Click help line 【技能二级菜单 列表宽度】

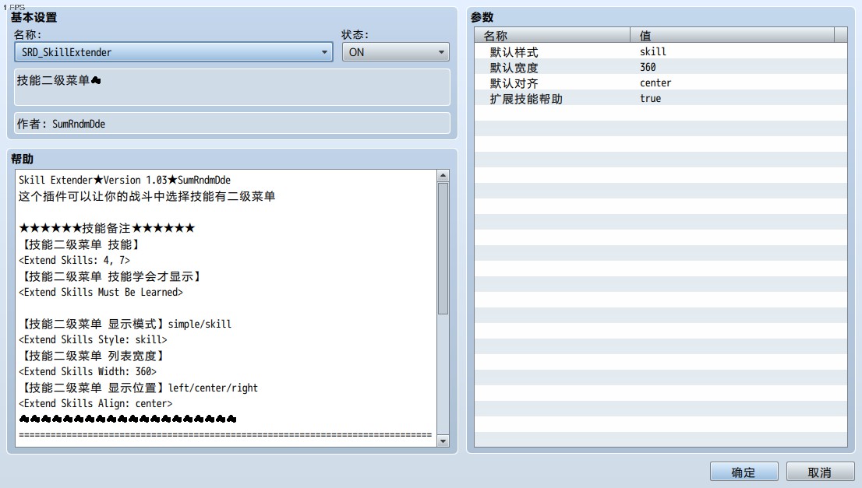(92, 356)
